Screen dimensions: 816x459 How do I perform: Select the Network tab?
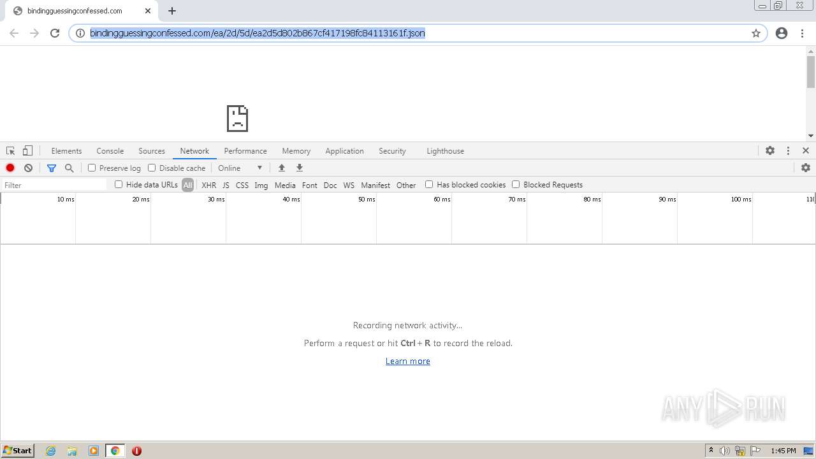click(x=194, y=151)
